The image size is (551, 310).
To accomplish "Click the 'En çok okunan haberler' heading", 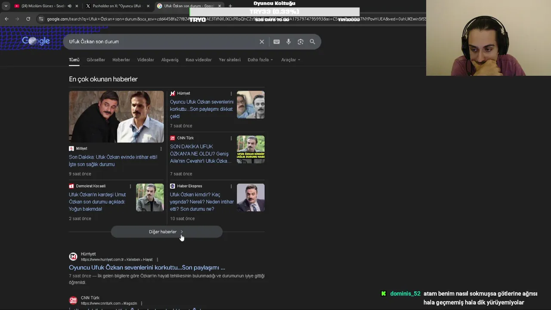I will point(103,79).
